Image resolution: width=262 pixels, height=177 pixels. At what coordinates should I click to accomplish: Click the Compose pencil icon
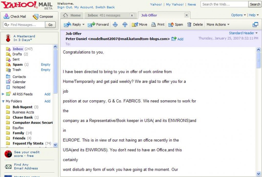click(35, 17)
